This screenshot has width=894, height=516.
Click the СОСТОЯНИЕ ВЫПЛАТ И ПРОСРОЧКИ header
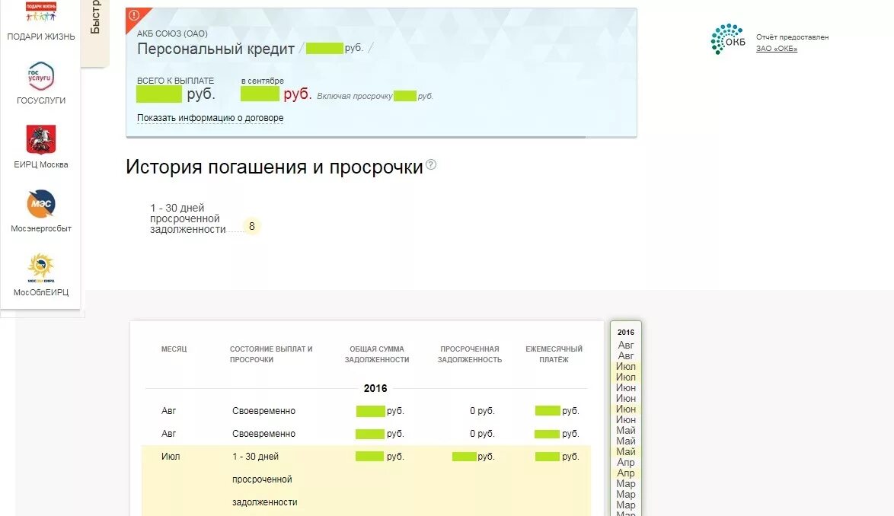click(x=271, y=354)
